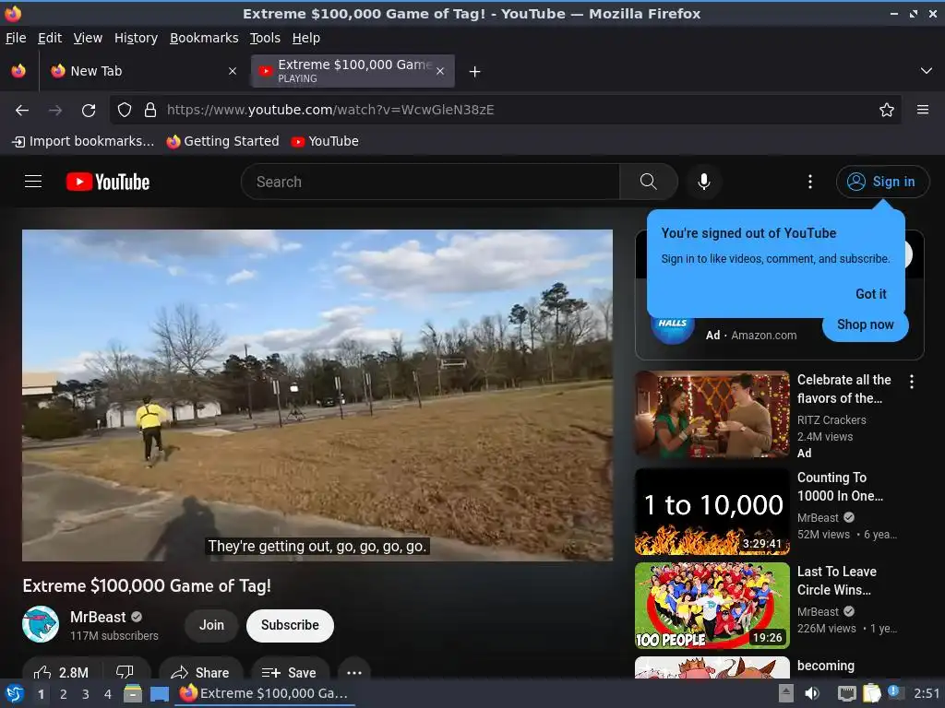This screenshot has width=945, height=708.
Task: Open the Counting To 10000 video thumbnail
Action: coord(712,512)
